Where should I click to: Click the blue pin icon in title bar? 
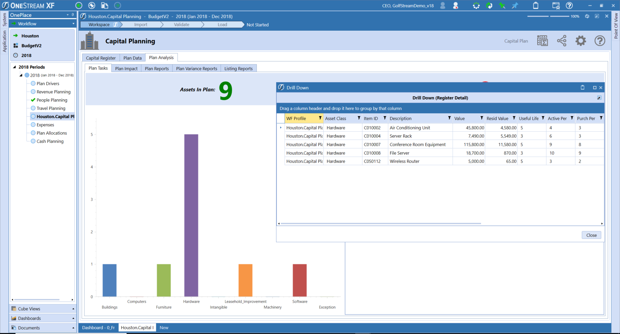pos(515,5)
